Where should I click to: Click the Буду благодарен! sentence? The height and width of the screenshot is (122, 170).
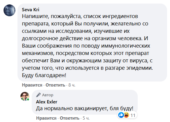(x=44, y=75)
